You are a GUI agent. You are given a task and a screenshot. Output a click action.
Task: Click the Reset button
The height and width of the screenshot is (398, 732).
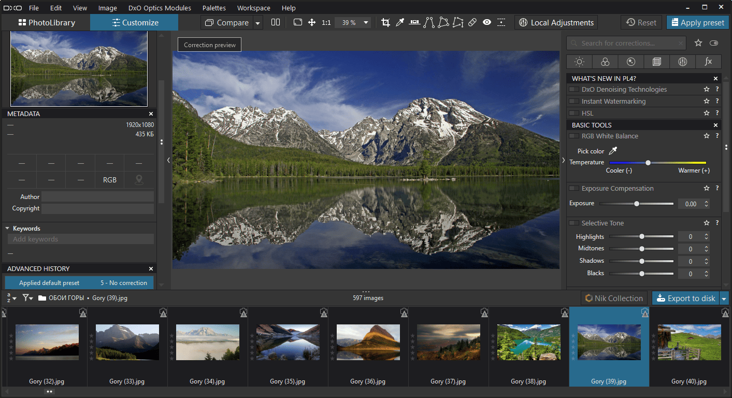641,23
